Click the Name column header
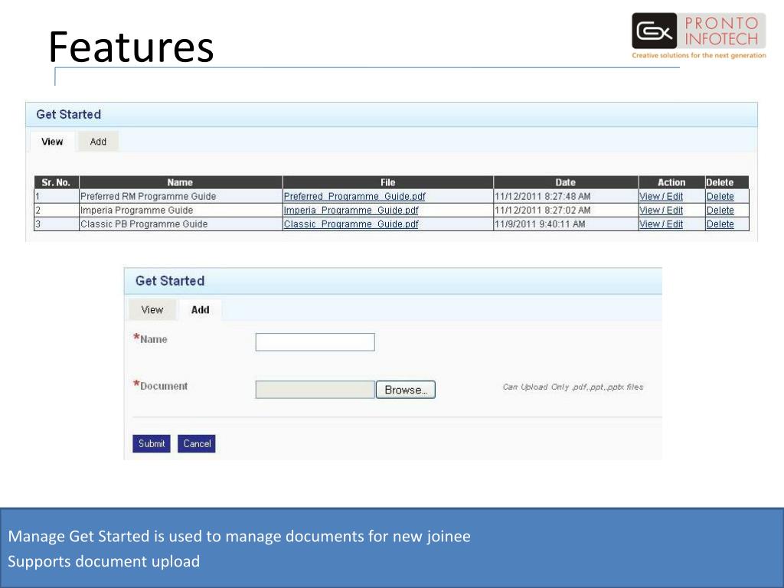 tap(181, 182)
